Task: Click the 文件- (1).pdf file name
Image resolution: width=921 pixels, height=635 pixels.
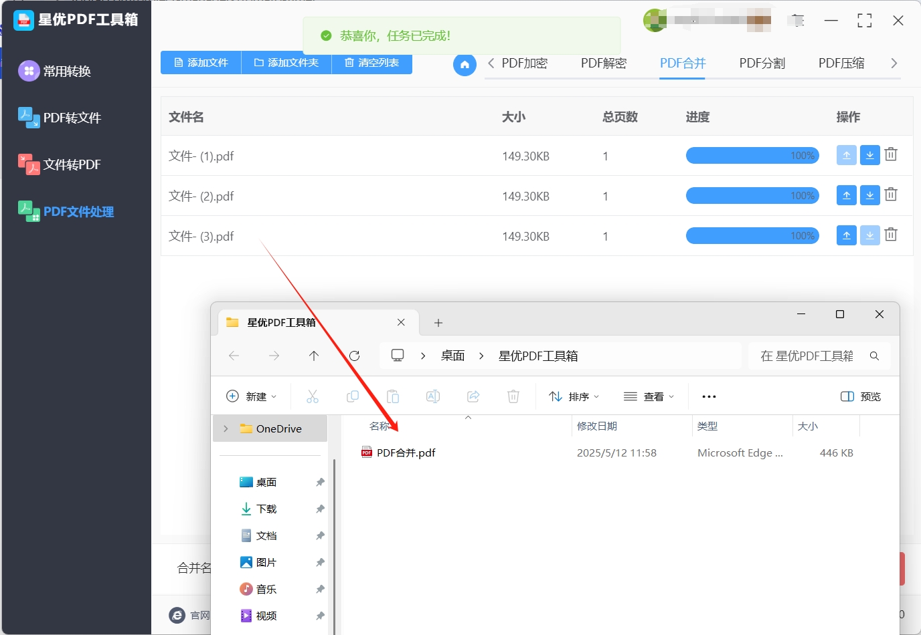Action: click(201, 156)
